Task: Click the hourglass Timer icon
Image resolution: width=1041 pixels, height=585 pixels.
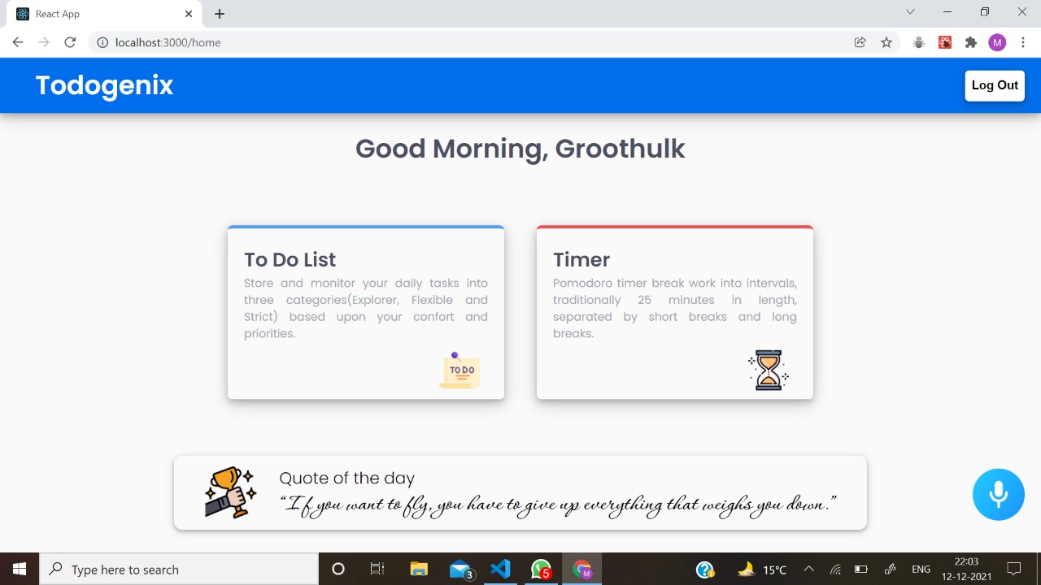Action: pos(769,370)
